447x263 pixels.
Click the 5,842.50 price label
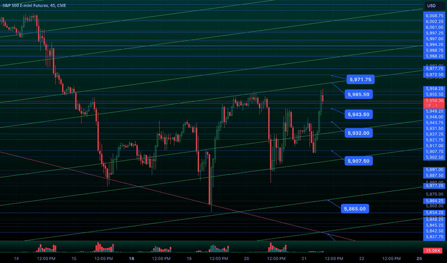click(x=435, y=231)
